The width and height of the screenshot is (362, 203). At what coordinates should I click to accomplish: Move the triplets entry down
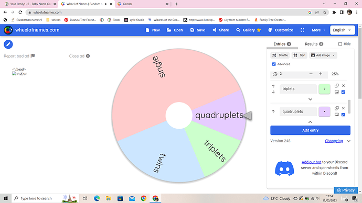[273, 92]
